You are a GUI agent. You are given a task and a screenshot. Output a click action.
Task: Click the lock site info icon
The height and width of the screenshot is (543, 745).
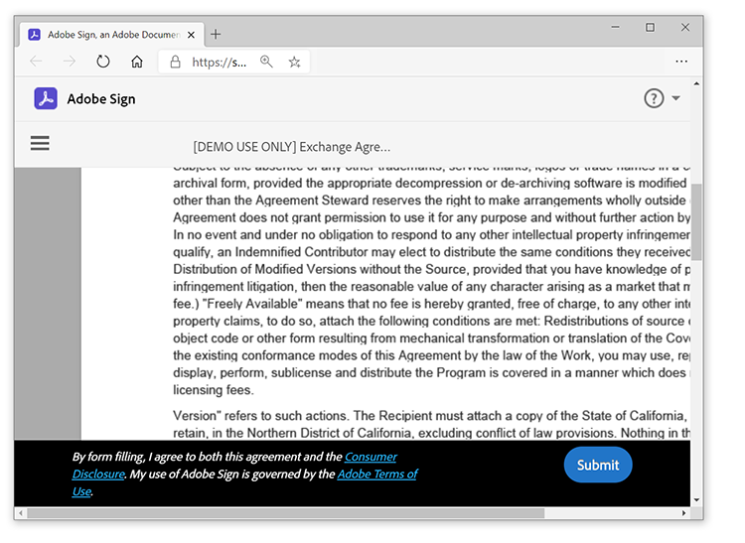(x=175, y=62)
